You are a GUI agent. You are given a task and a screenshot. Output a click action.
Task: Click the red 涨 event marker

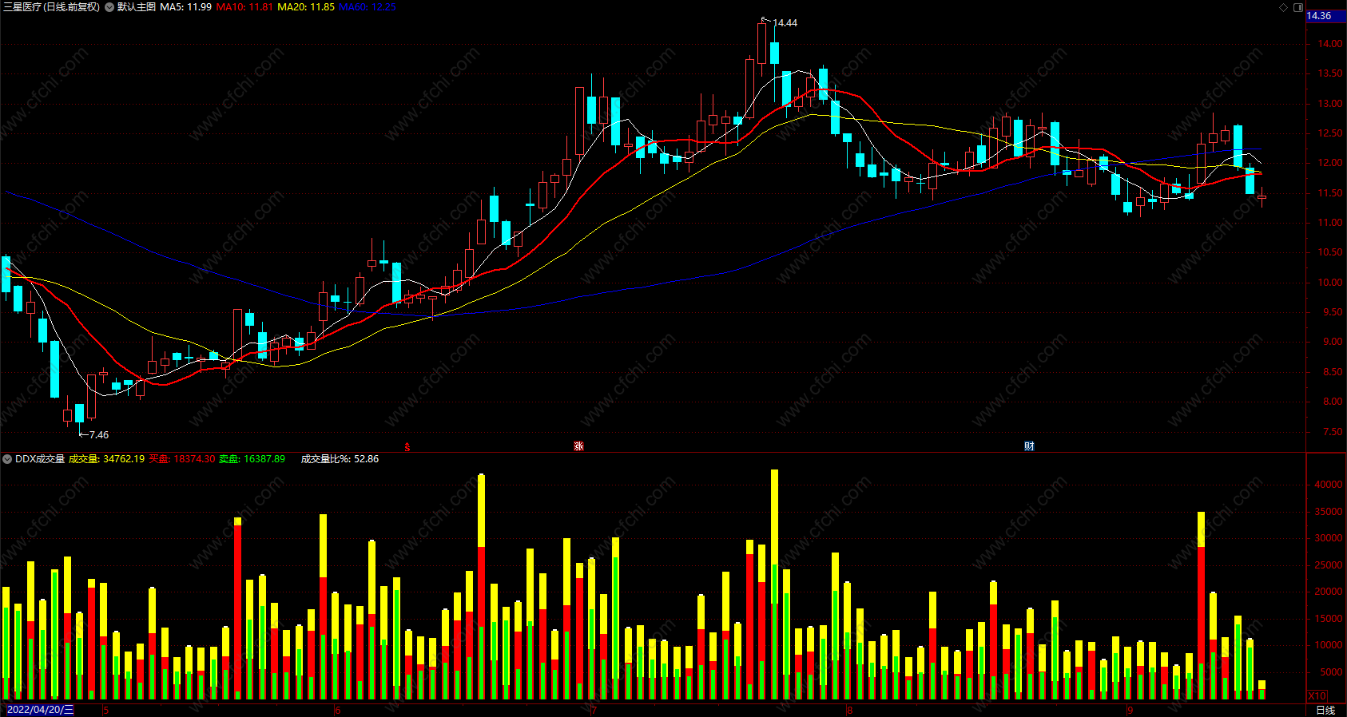pos(578,446)
